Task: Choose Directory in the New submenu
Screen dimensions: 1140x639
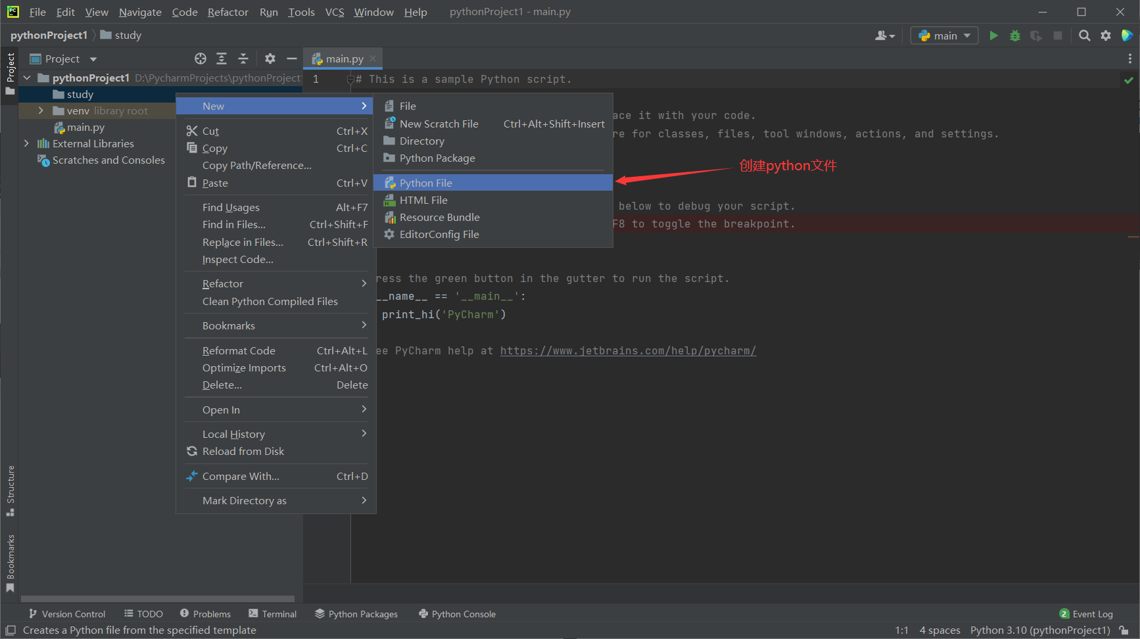Action: pos(493,141)
